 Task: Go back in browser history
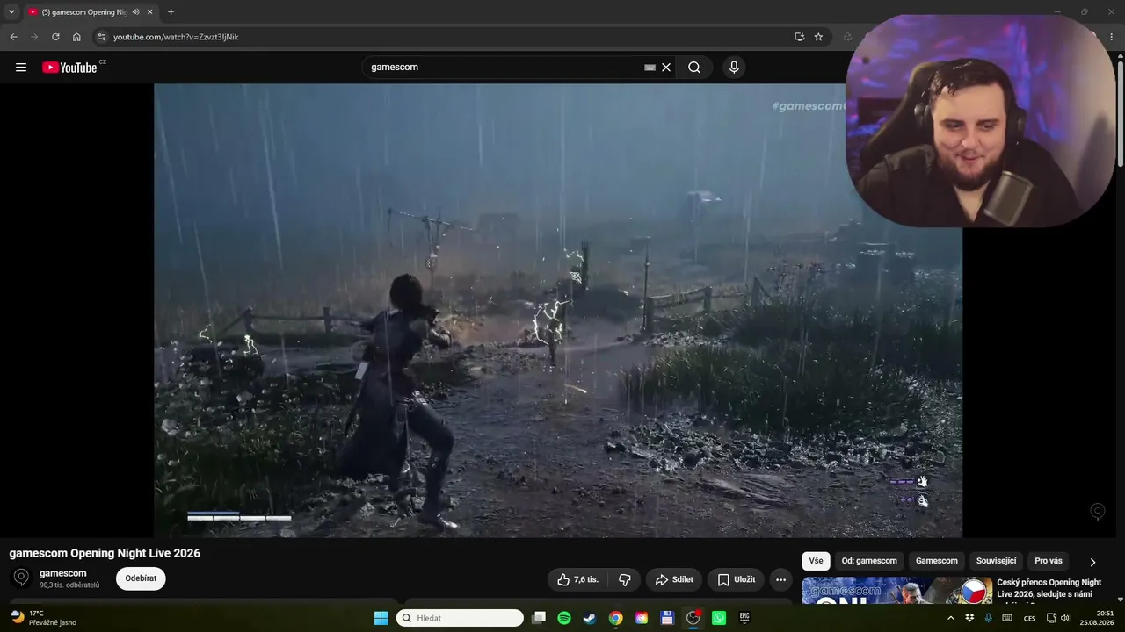13,37
